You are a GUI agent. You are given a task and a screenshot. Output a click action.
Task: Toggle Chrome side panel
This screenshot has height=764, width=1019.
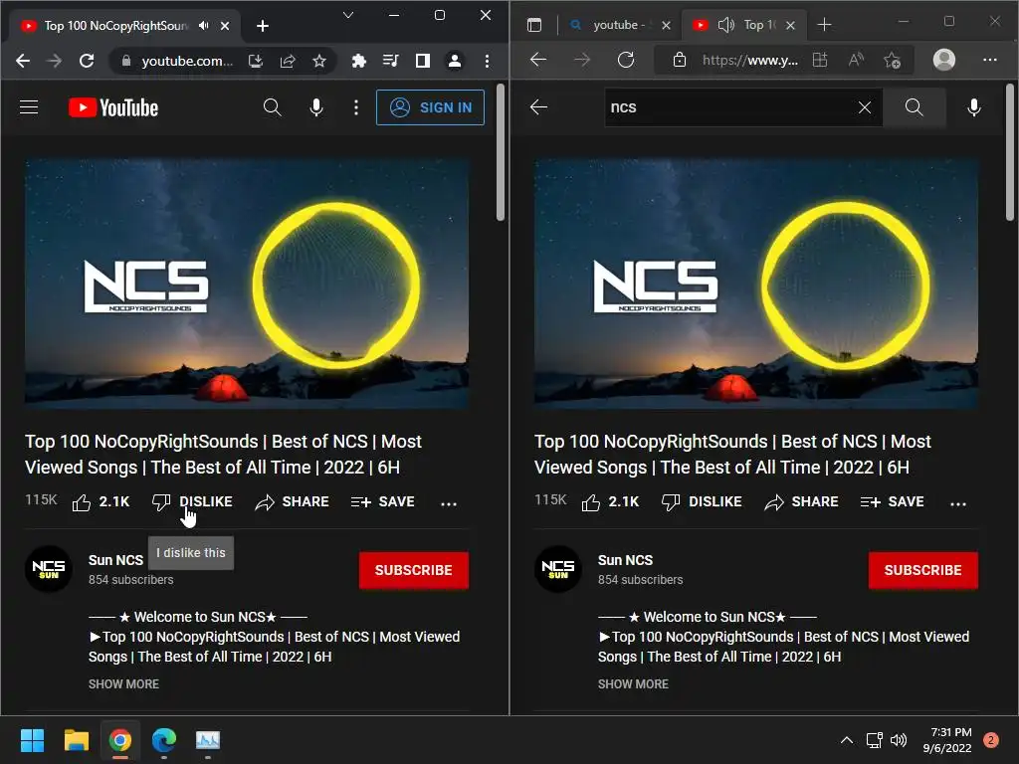pyautogui.click(x=422, y=61)
